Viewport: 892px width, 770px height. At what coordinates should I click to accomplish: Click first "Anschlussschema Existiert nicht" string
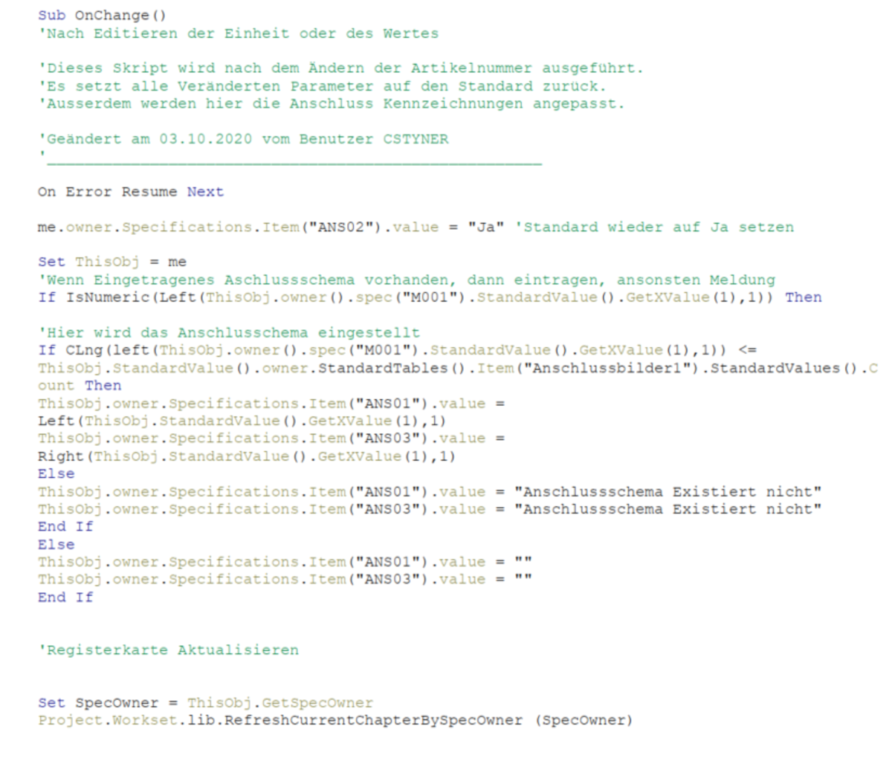click(x=668, y=492)
